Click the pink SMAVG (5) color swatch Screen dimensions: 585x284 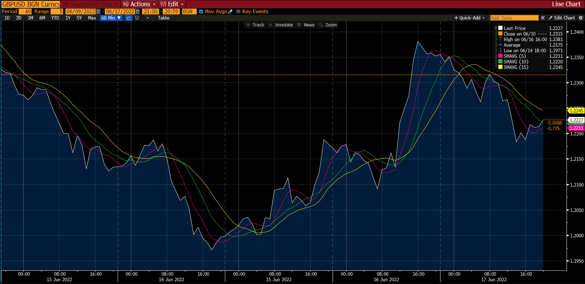click(x=500, y=56)
